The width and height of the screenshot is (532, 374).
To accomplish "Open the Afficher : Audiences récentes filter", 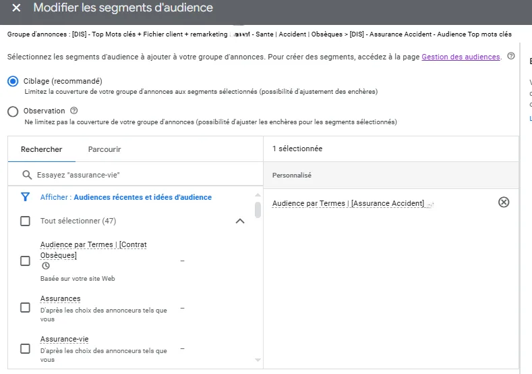I will tap(125, 197).
